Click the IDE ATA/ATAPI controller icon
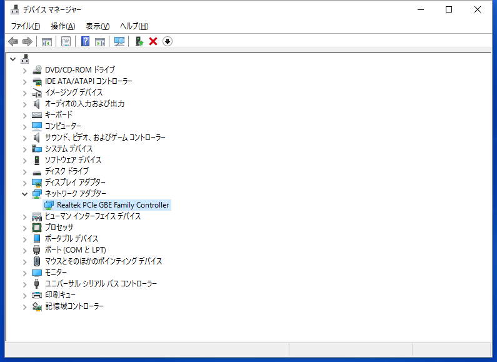Image resolution: width=497 pixels, height=362 pixels. point(37,81)
